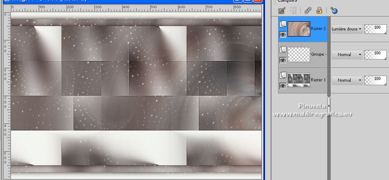Select the Raster 1 layer thumbnail
The height and width of the screenshot is (180, 389).
tap(299, 80)
